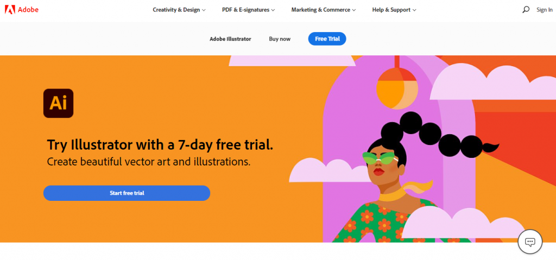Click the Adobe logo icon
This screenshot has height=260, width=556.
click(x=10, y=10)
